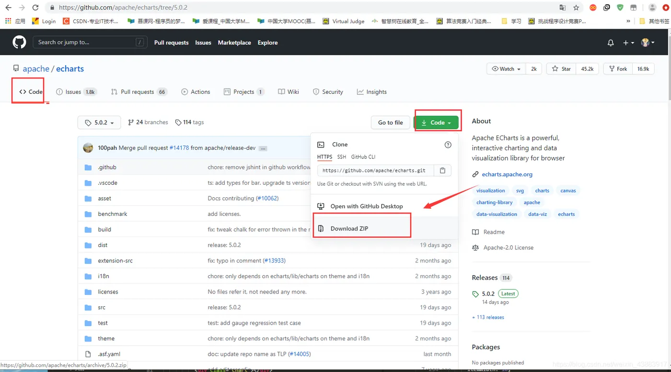Open test folder
The width and height of the screenshot is (671, 372).
[x=103, y=323]
